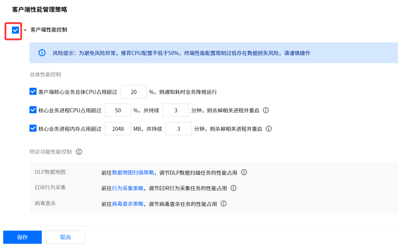Image resolution: width=398 pixels, height=247 pixels.
Task: Disable the 核心业务进程CPU占用超过 checkbox
Action: (33, 110)
